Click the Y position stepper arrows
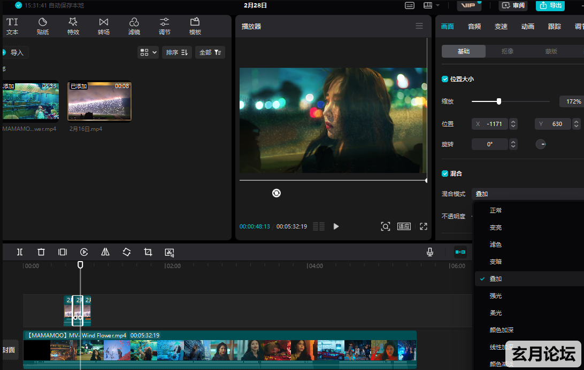Image resolution: width=584 pixels, height=370 pixels. point(576,124)
